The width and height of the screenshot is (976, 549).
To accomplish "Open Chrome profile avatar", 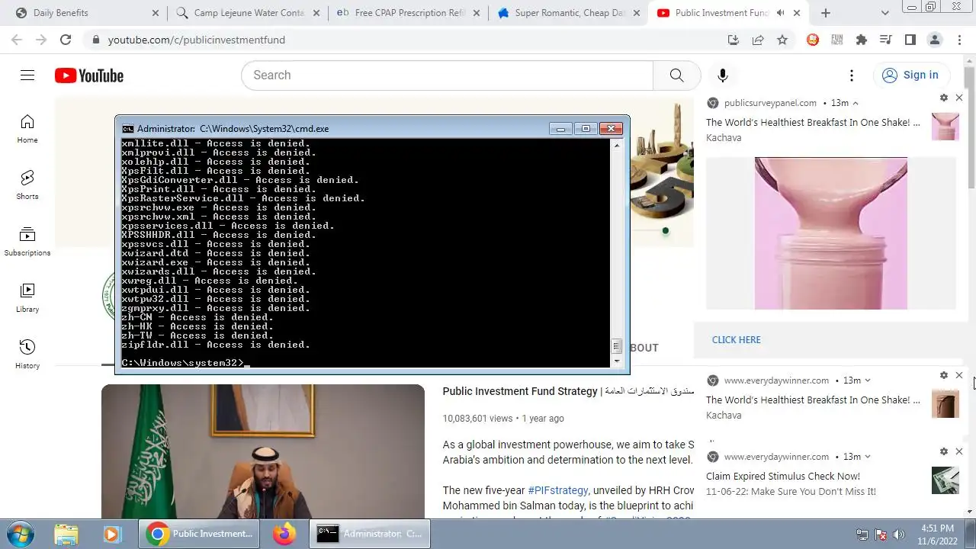I will click(x=935, y=40).
